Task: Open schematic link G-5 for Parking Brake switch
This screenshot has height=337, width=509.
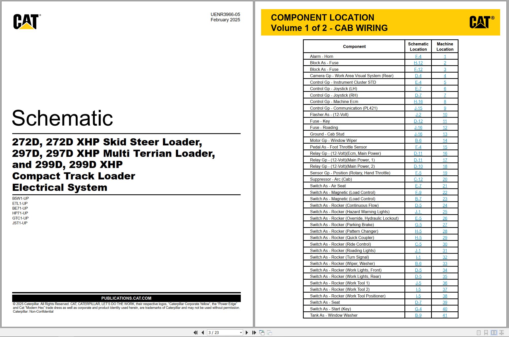Action: pos(418,225)
